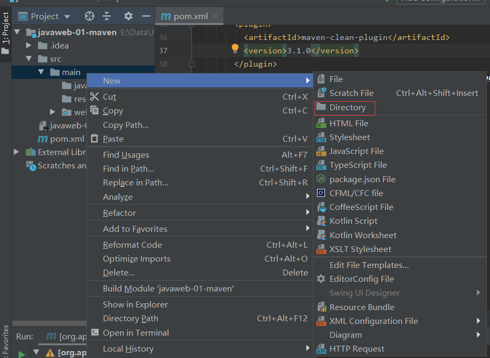Open Local History submenu

tap(200, 348)
